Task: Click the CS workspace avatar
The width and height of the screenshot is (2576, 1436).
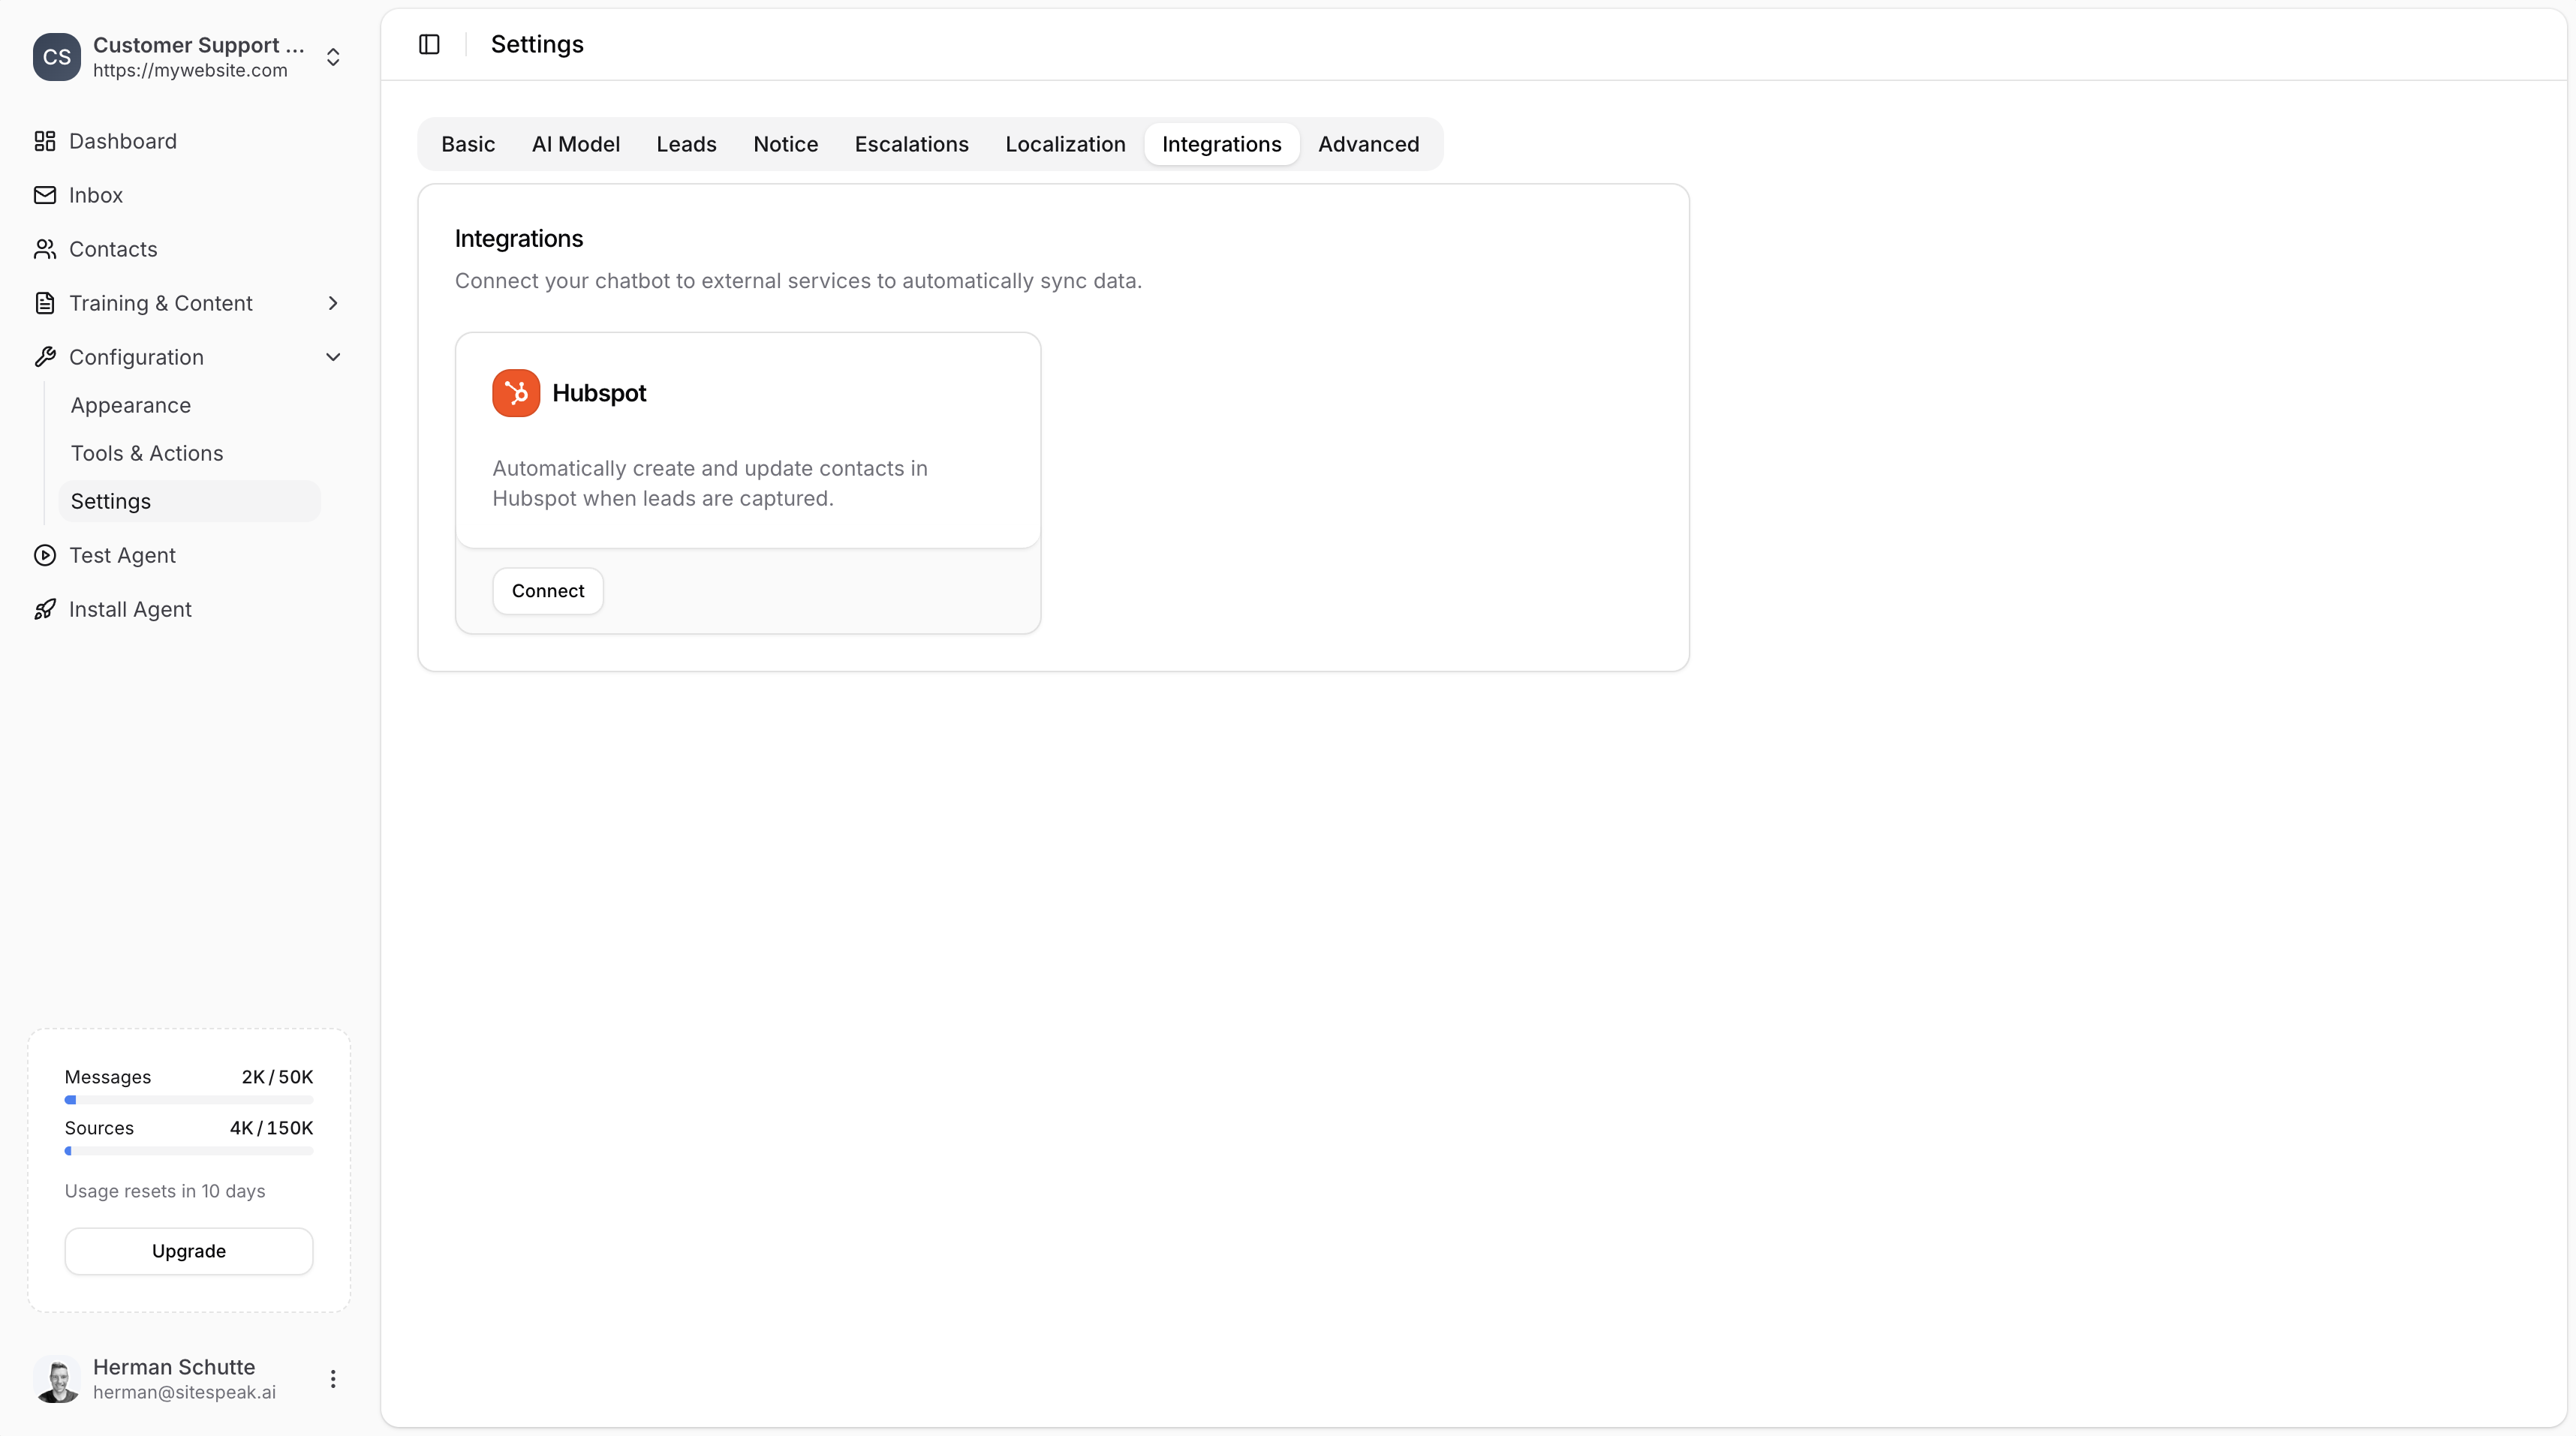Action: (56, 57)
